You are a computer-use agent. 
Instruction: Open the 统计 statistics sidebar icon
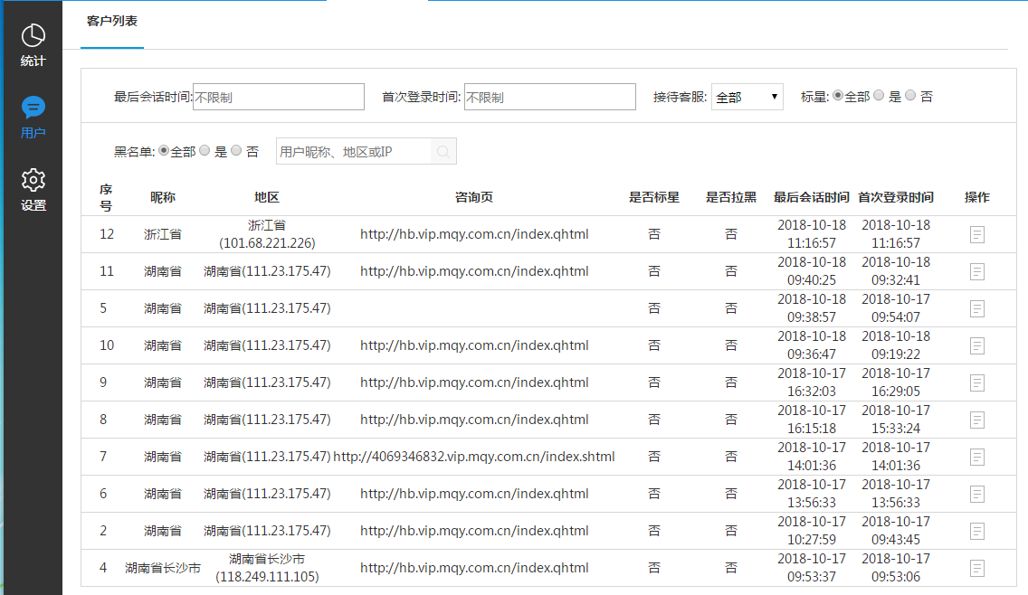click(33, 36)
